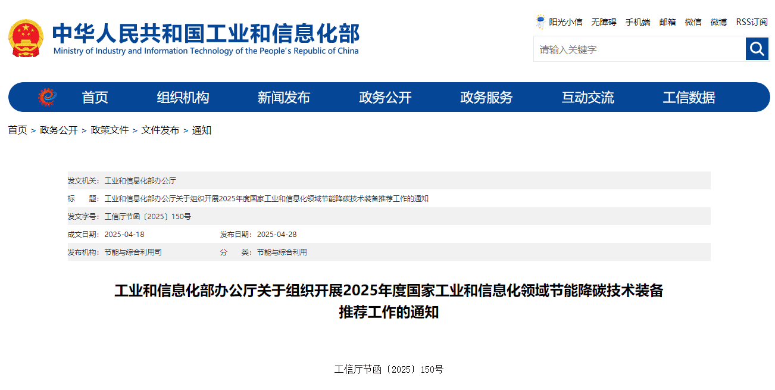
Task: Click the magnifier search button
Action: click(757, 49)
